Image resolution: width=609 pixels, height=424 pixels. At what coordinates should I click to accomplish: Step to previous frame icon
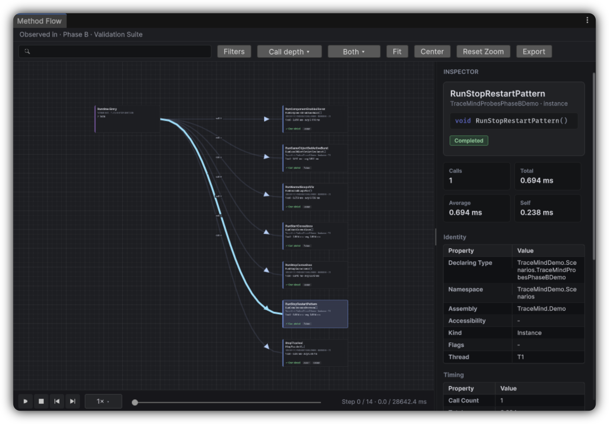click(57, 401)
